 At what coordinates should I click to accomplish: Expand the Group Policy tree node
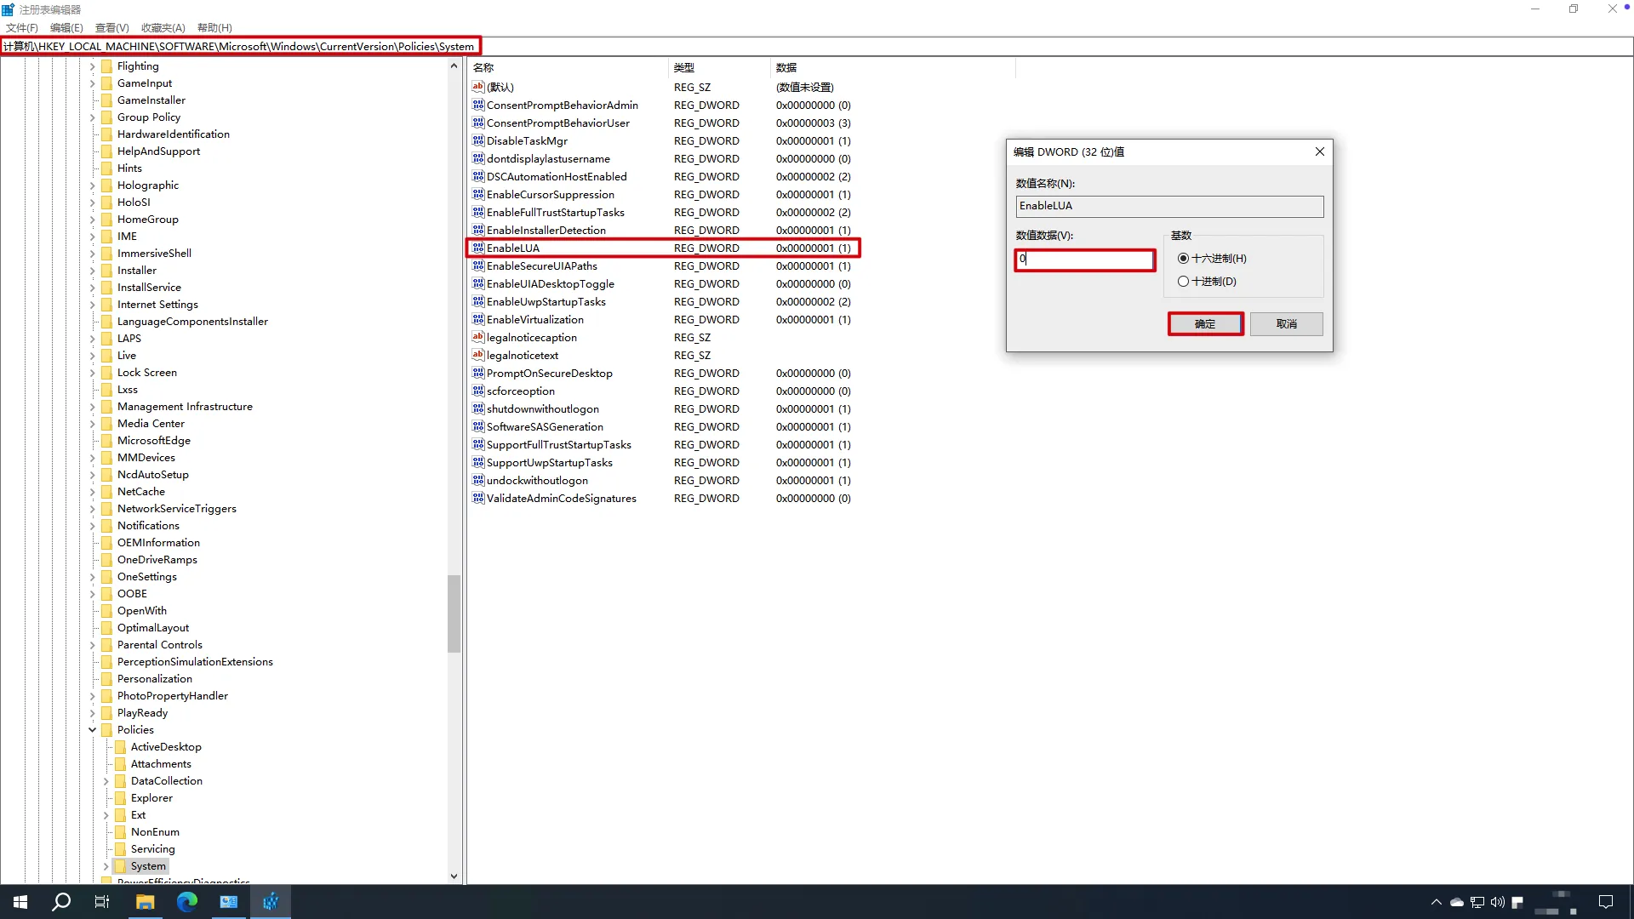pos(93,117)
